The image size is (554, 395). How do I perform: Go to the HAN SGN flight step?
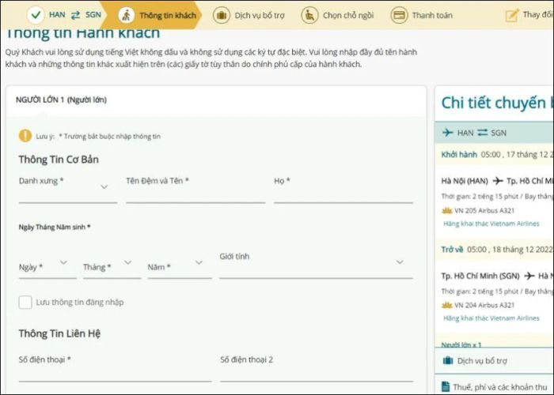pos(66,15)
